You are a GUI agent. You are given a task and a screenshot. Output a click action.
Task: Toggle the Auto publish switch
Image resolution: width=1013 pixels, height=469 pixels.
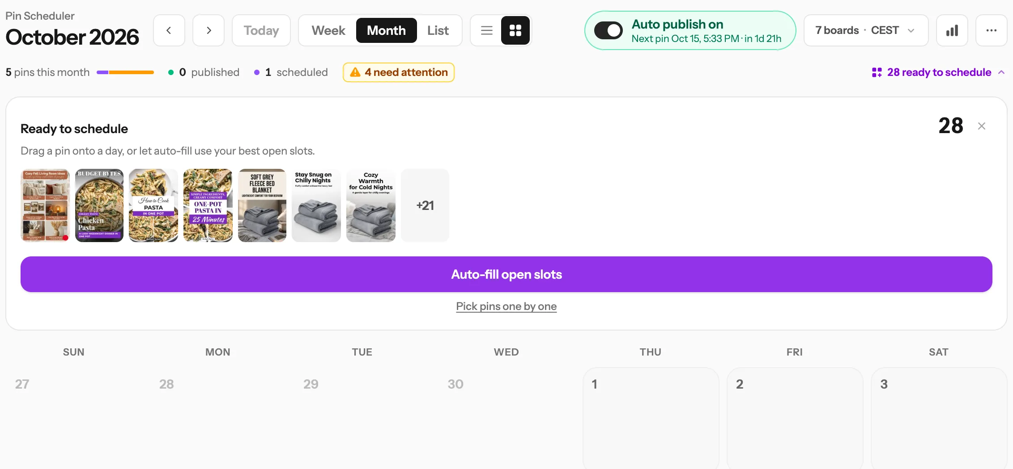point(608,30)
